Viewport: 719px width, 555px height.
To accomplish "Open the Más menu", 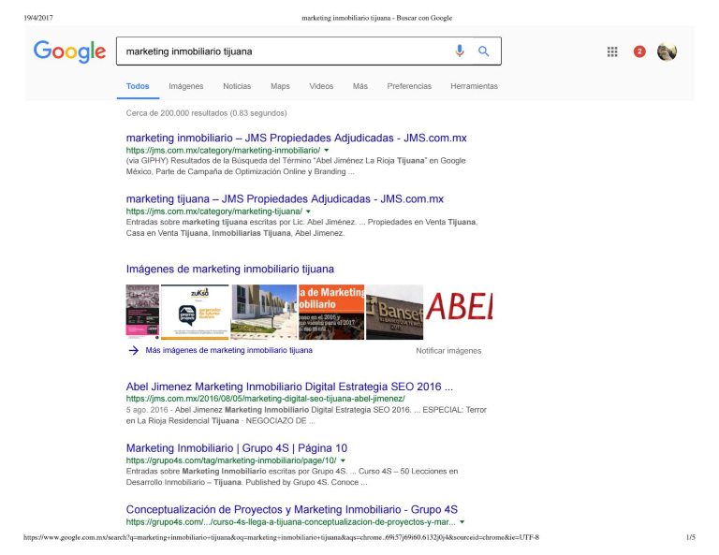I will coord(359,86).
